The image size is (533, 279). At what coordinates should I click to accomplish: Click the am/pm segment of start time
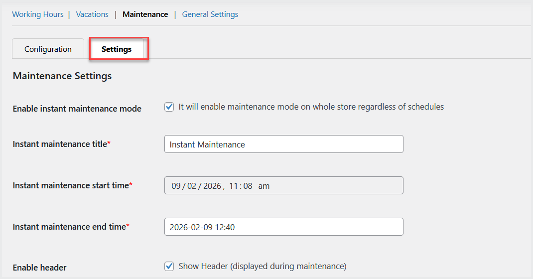(x=264, y=186)
